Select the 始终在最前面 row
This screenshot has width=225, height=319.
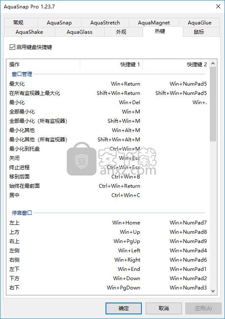click(x=108, y=186)
